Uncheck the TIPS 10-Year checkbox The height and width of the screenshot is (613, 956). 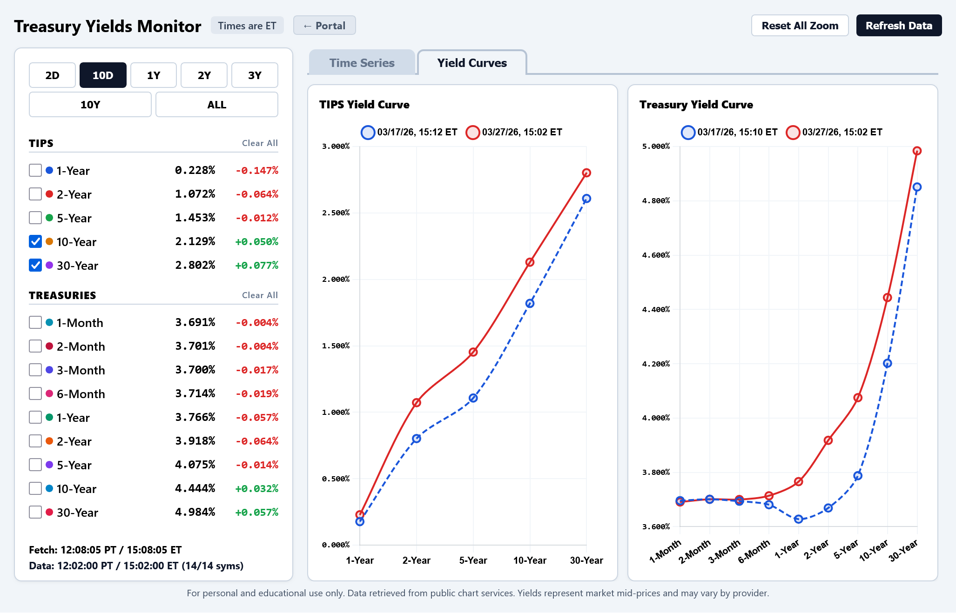click(x=35, y=241)
